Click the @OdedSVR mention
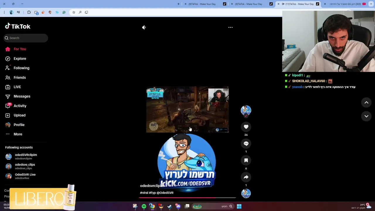375x211 pixels. click(x=165, y=193)
